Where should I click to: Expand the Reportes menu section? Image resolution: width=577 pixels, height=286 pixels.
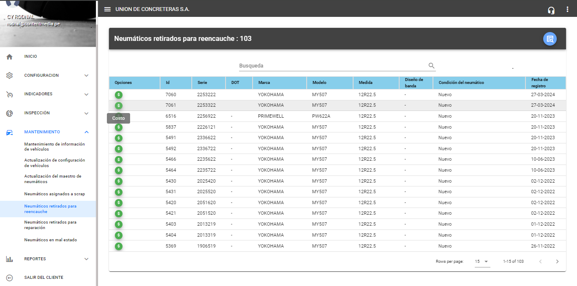click(86, 259)
